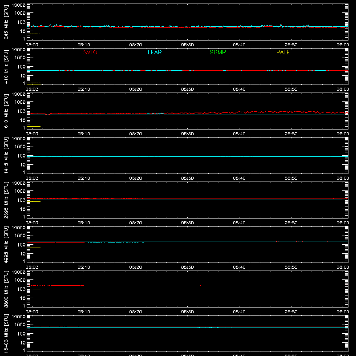Click the 06:00 time label under 8800 MHz plot
The height and width of the screenshot is (356, 356).
click(343, 312)
